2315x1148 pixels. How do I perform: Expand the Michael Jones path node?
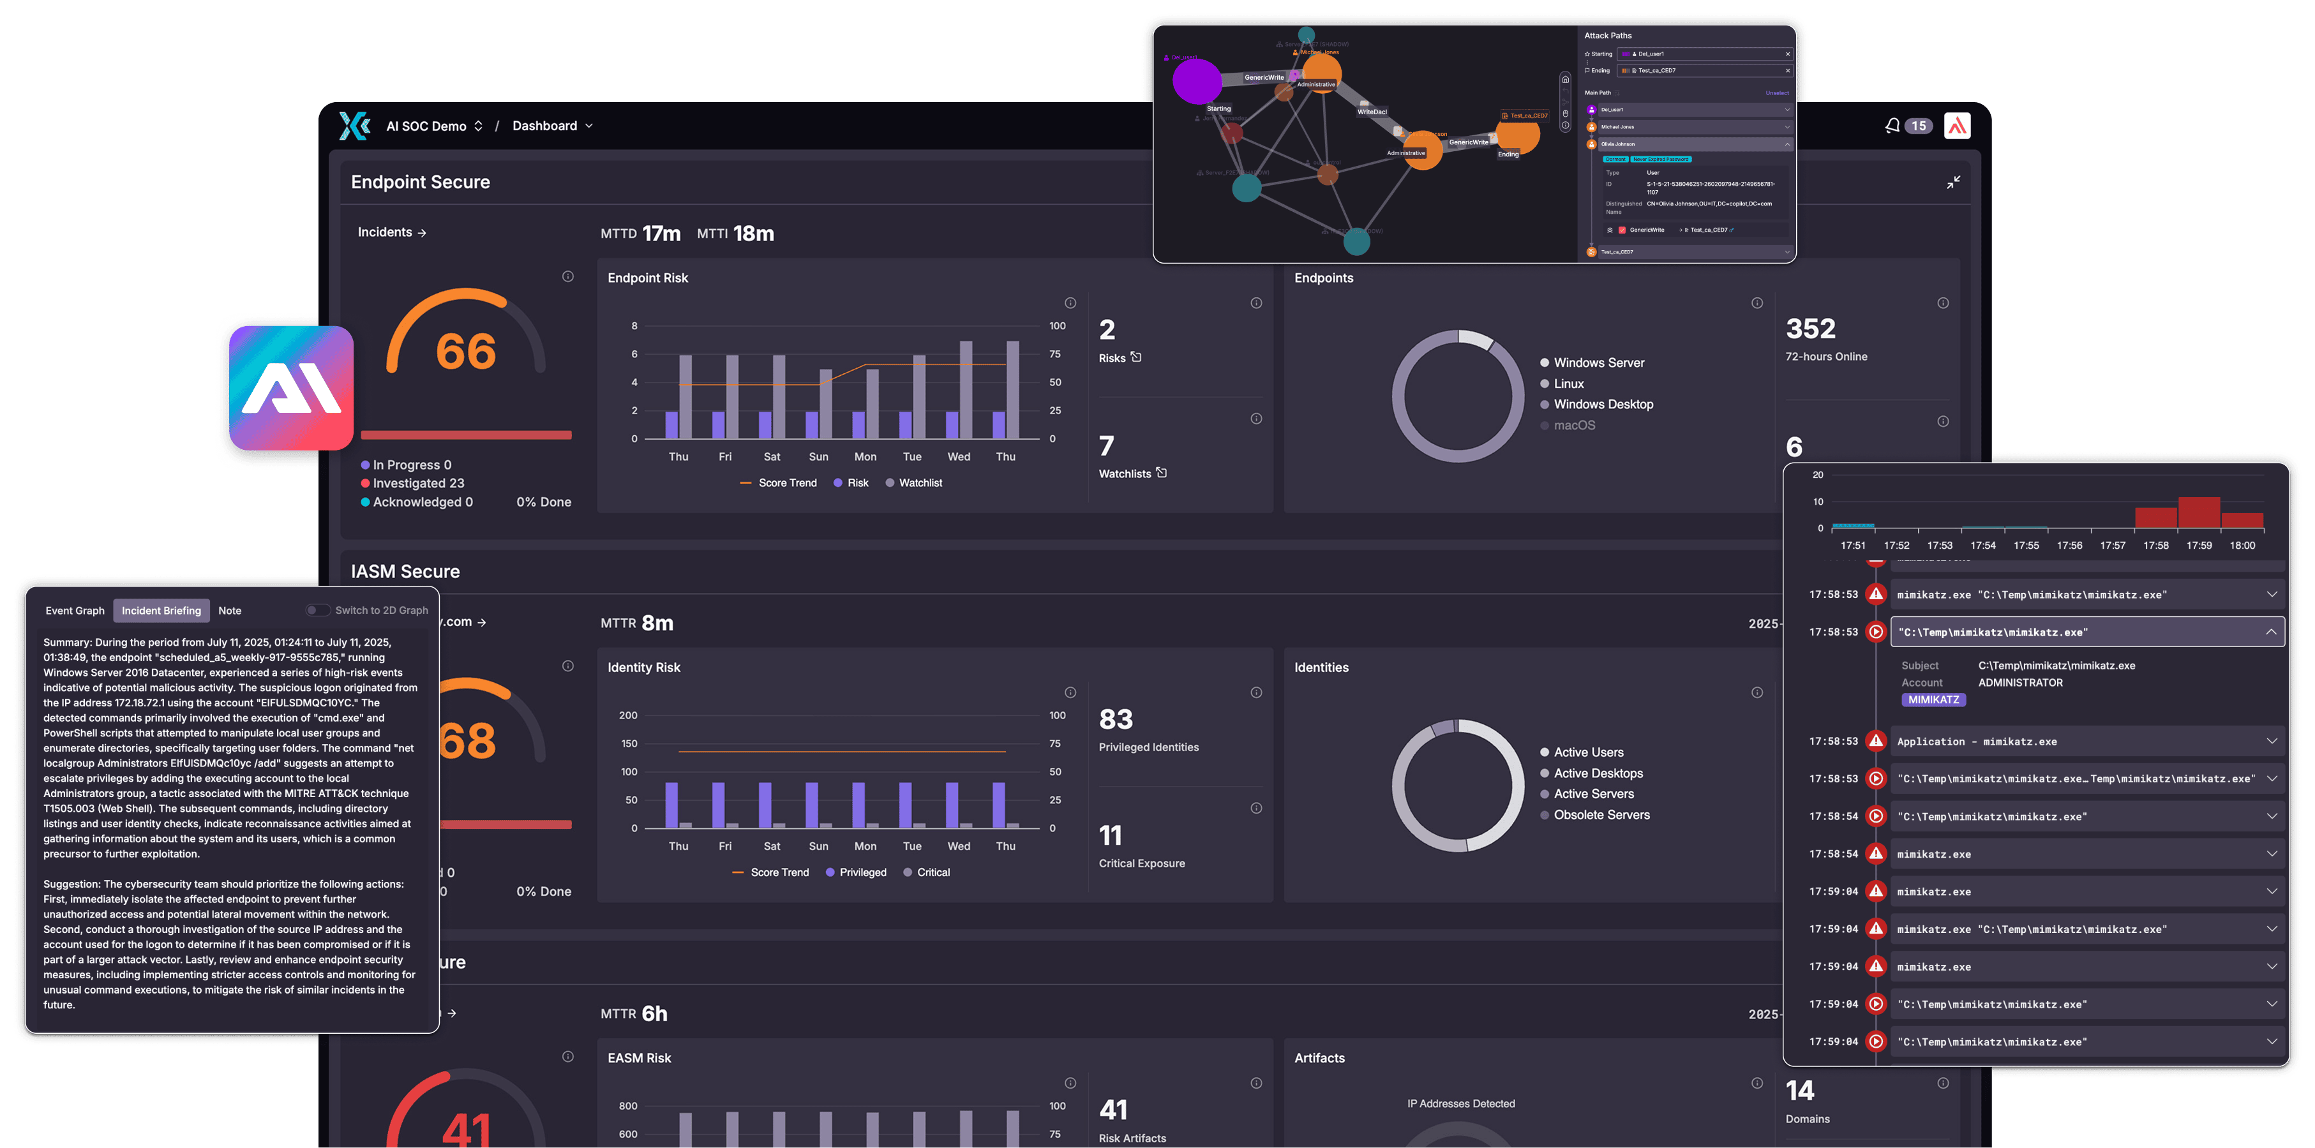click(x=1788, y=126)
